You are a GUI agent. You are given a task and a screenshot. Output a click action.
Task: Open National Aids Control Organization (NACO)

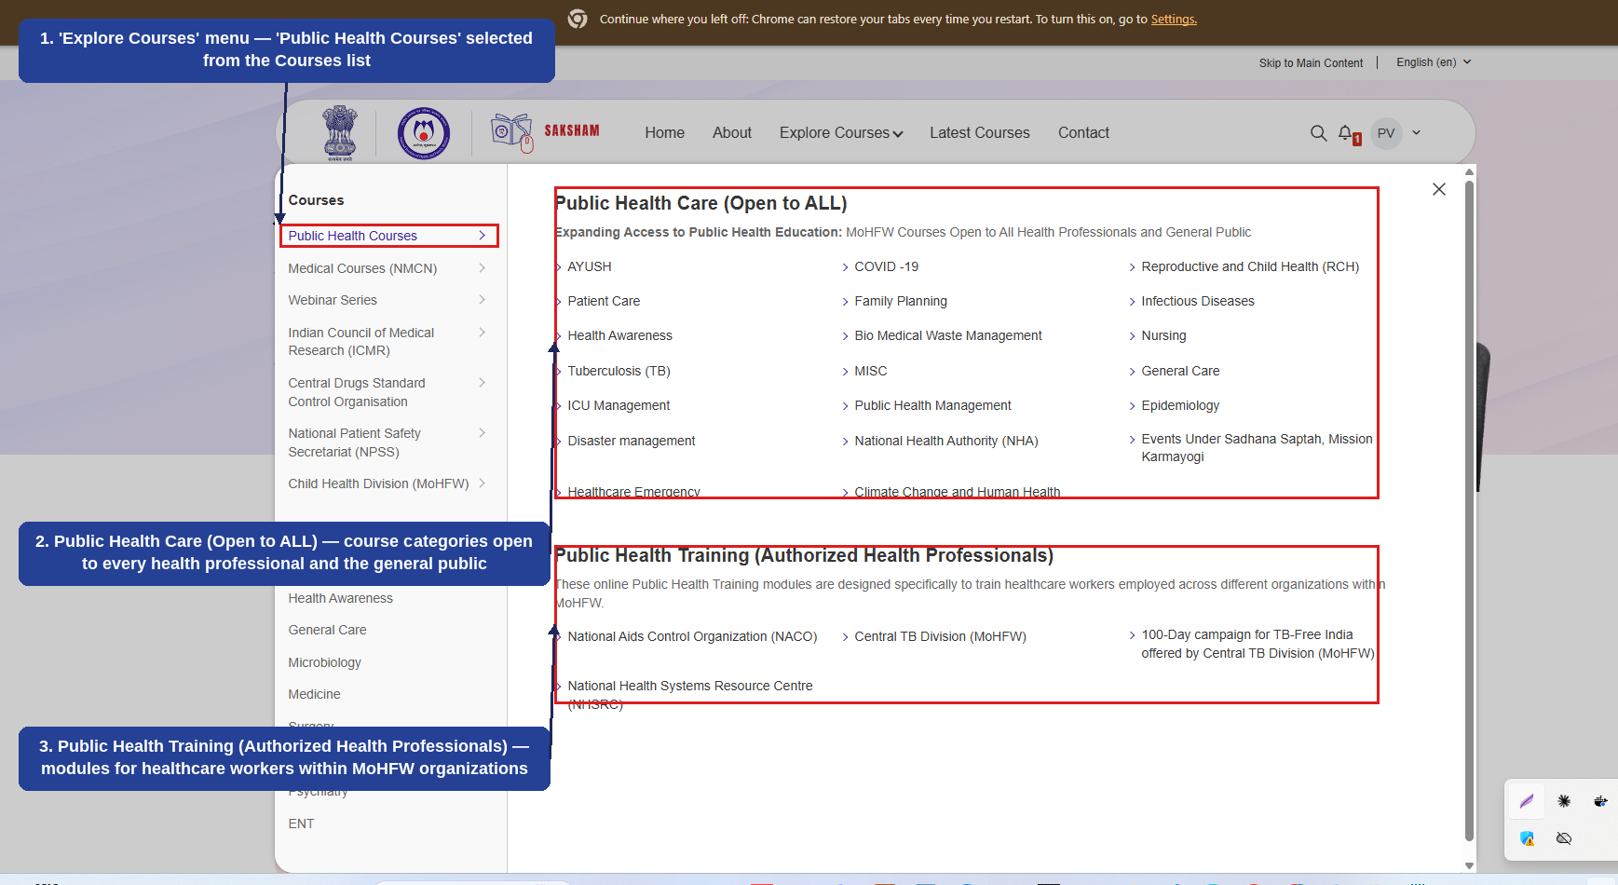(692, 636)
